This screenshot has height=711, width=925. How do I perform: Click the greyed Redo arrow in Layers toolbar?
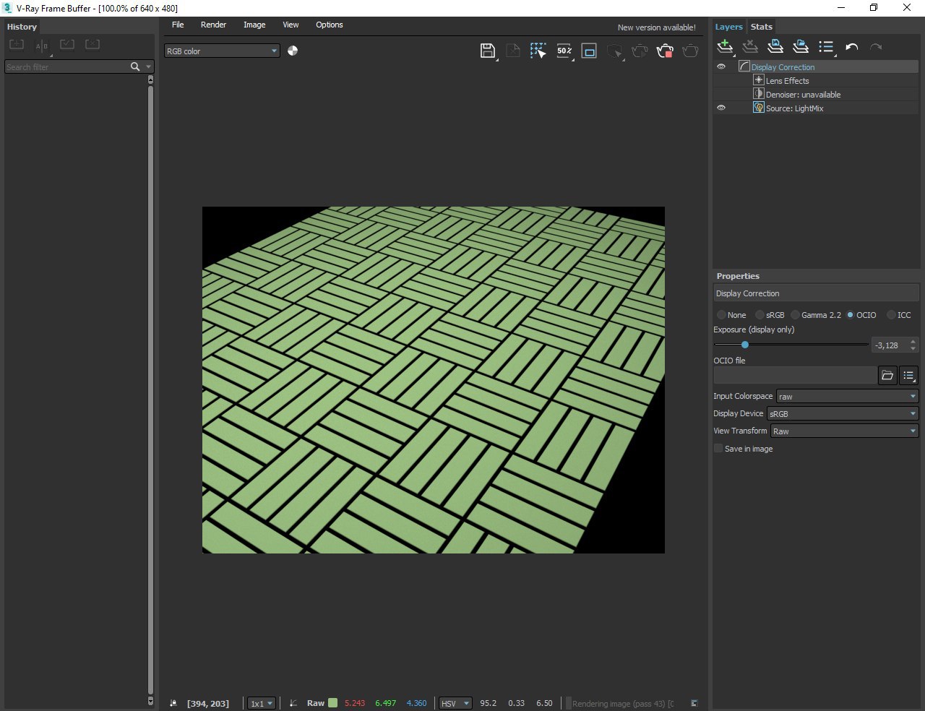(876, 47)
